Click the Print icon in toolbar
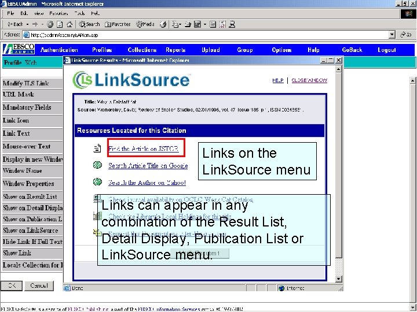417x312 pixels. pos(188,24)
